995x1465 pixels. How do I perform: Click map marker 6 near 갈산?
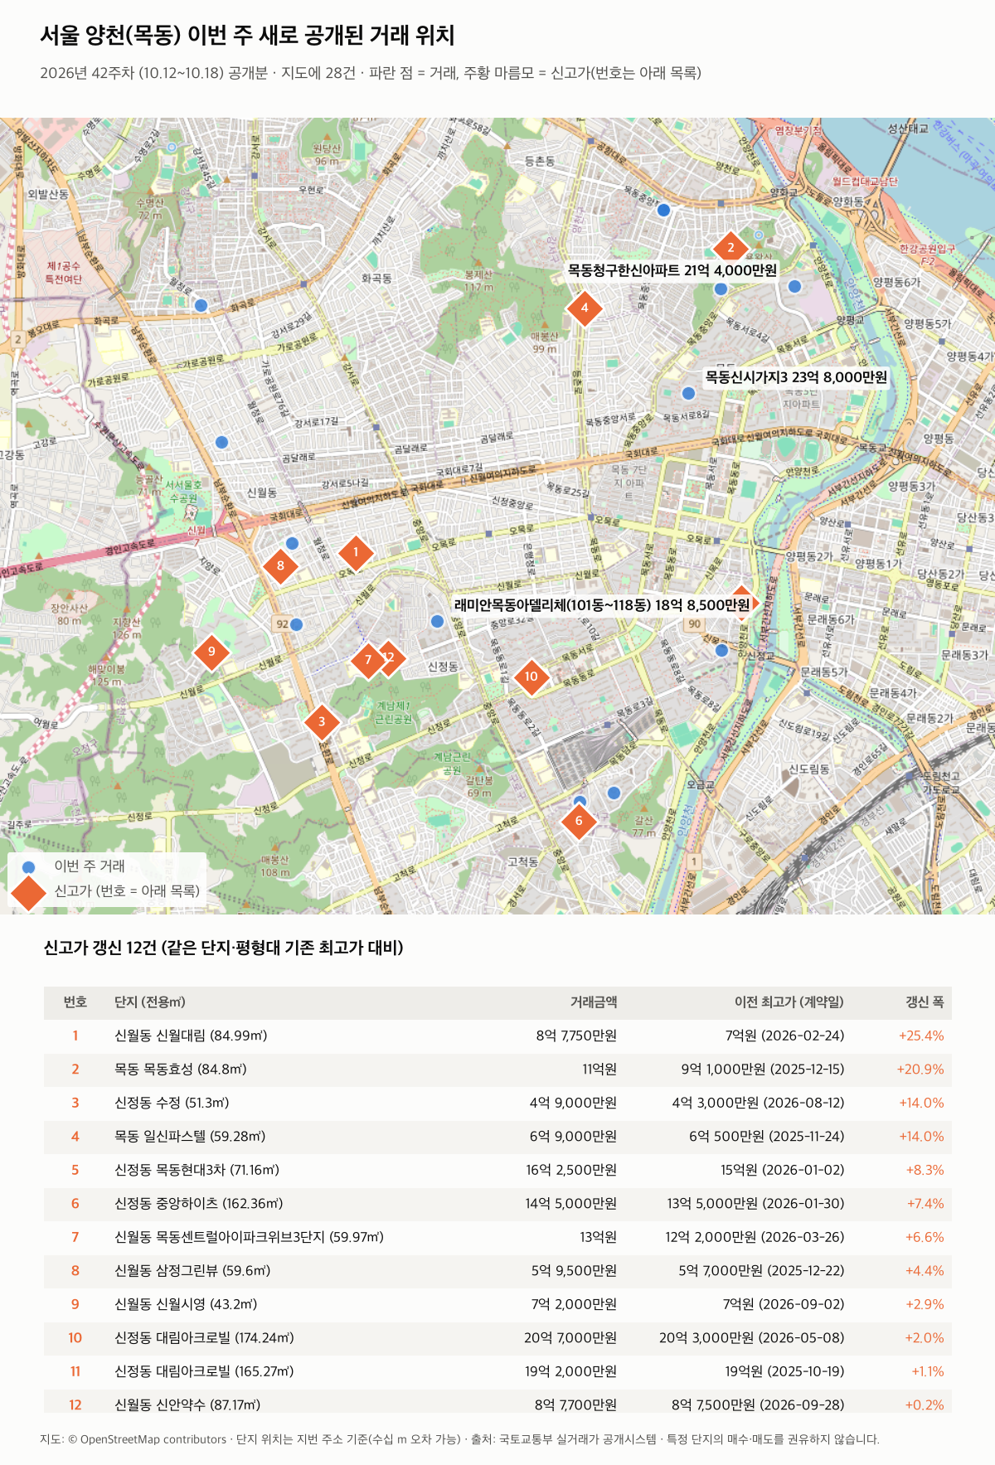579,821
